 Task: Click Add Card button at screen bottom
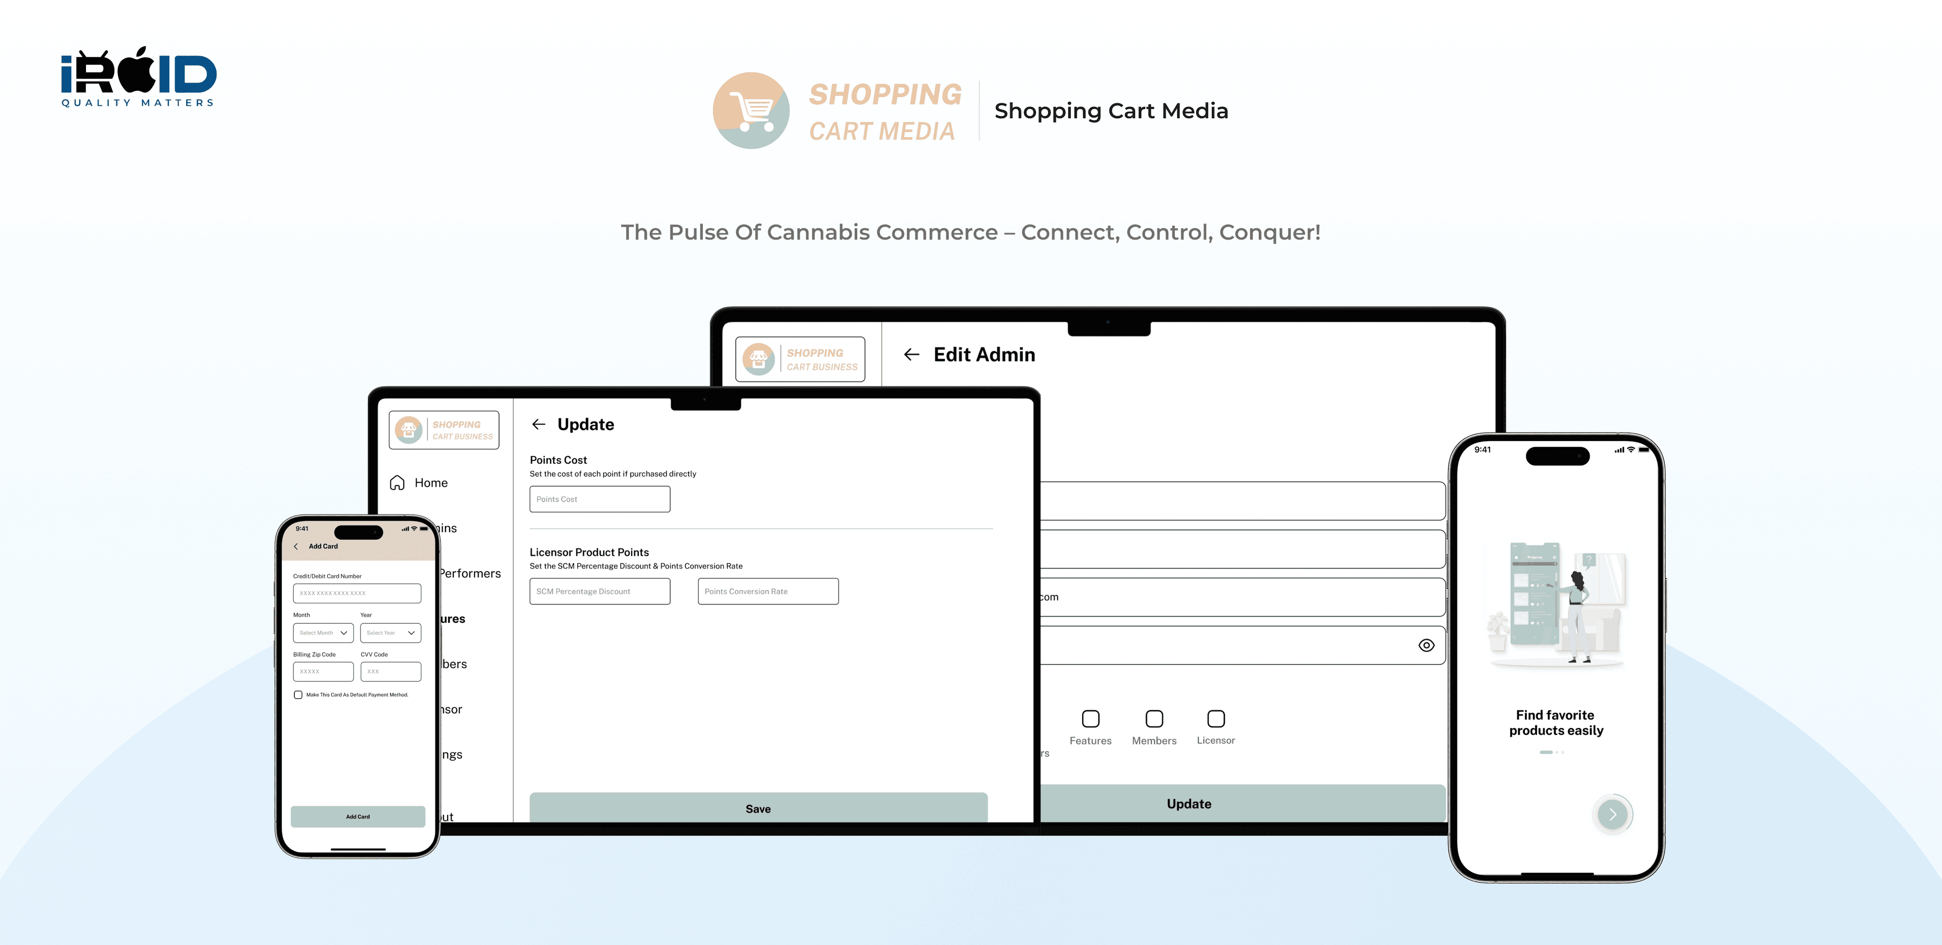[358, 816]
